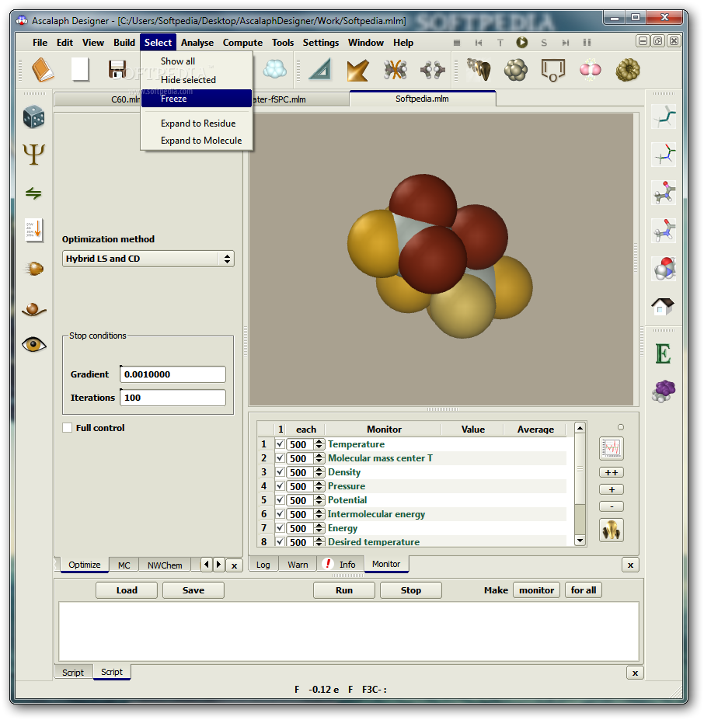Adjust Density interval spinner arrows
The image size is (704, 720).
click(x=319, y=472)
